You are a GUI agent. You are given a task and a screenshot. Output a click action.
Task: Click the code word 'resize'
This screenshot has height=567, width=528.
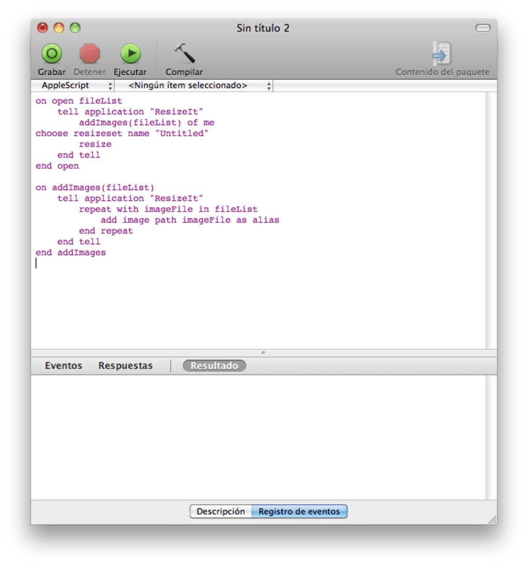click(x=95, y=144)
